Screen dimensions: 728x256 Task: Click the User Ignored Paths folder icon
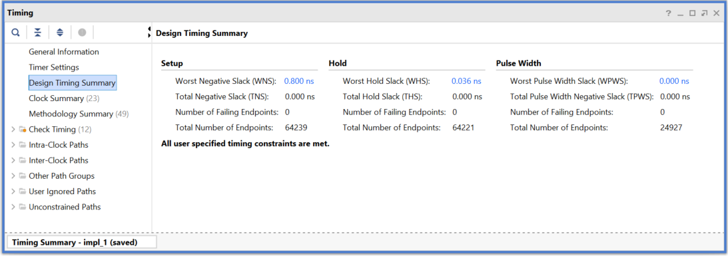[x=22, y=191]
